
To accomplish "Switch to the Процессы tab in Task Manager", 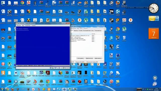I will click(x=76, y=31).
